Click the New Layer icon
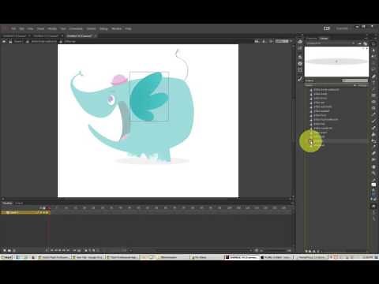 [5, 250]
